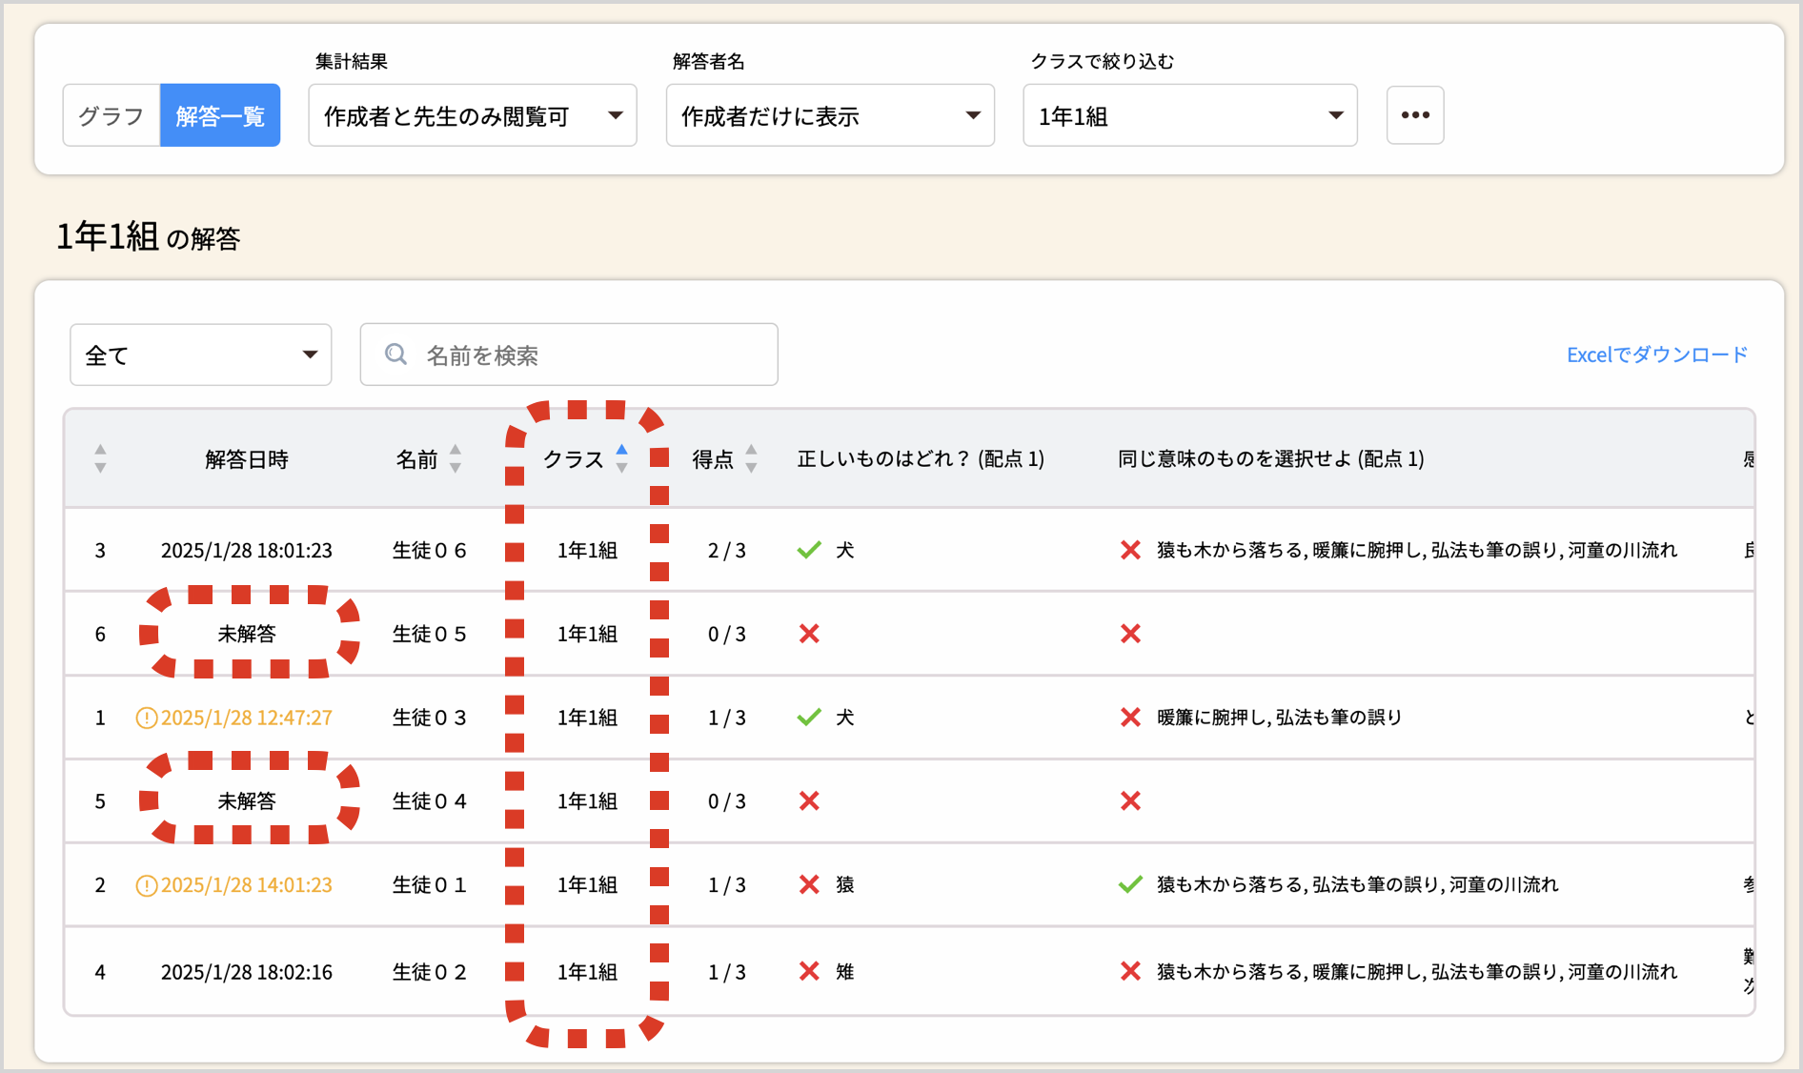Click the red X in 生徒０５'s second question column
Image resolution: width=1803 pixels, height=1073 pixels.
coord(1130,634)
